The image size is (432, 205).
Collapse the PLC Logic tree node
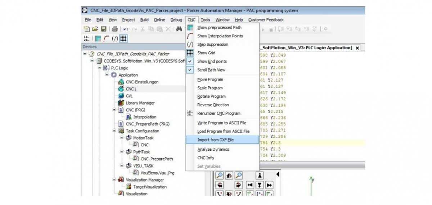[99, 68]
